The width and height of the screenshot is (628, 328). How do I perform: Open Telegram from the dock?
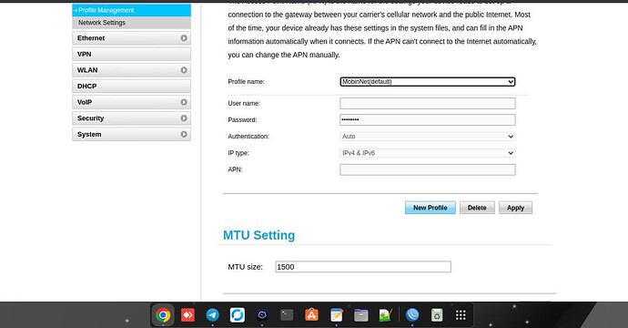pos(212,315)
